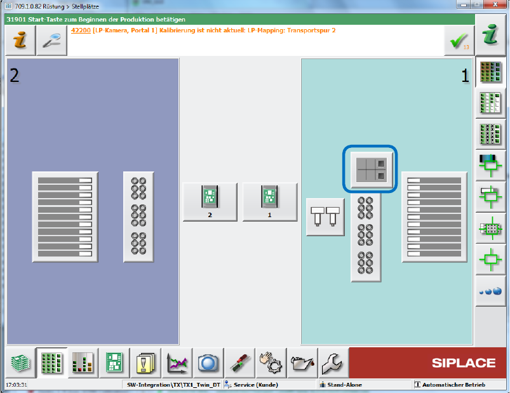
Task: Switch to the setup feeder grid tab
Action: 52,363
